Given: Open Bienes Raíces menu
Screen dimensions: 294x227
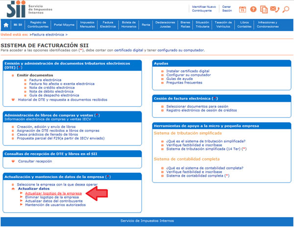Looking at the screenshot, I should click(x=185, y=24).
